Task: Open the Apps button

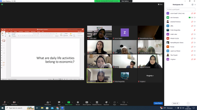Action: pos(115,103)
